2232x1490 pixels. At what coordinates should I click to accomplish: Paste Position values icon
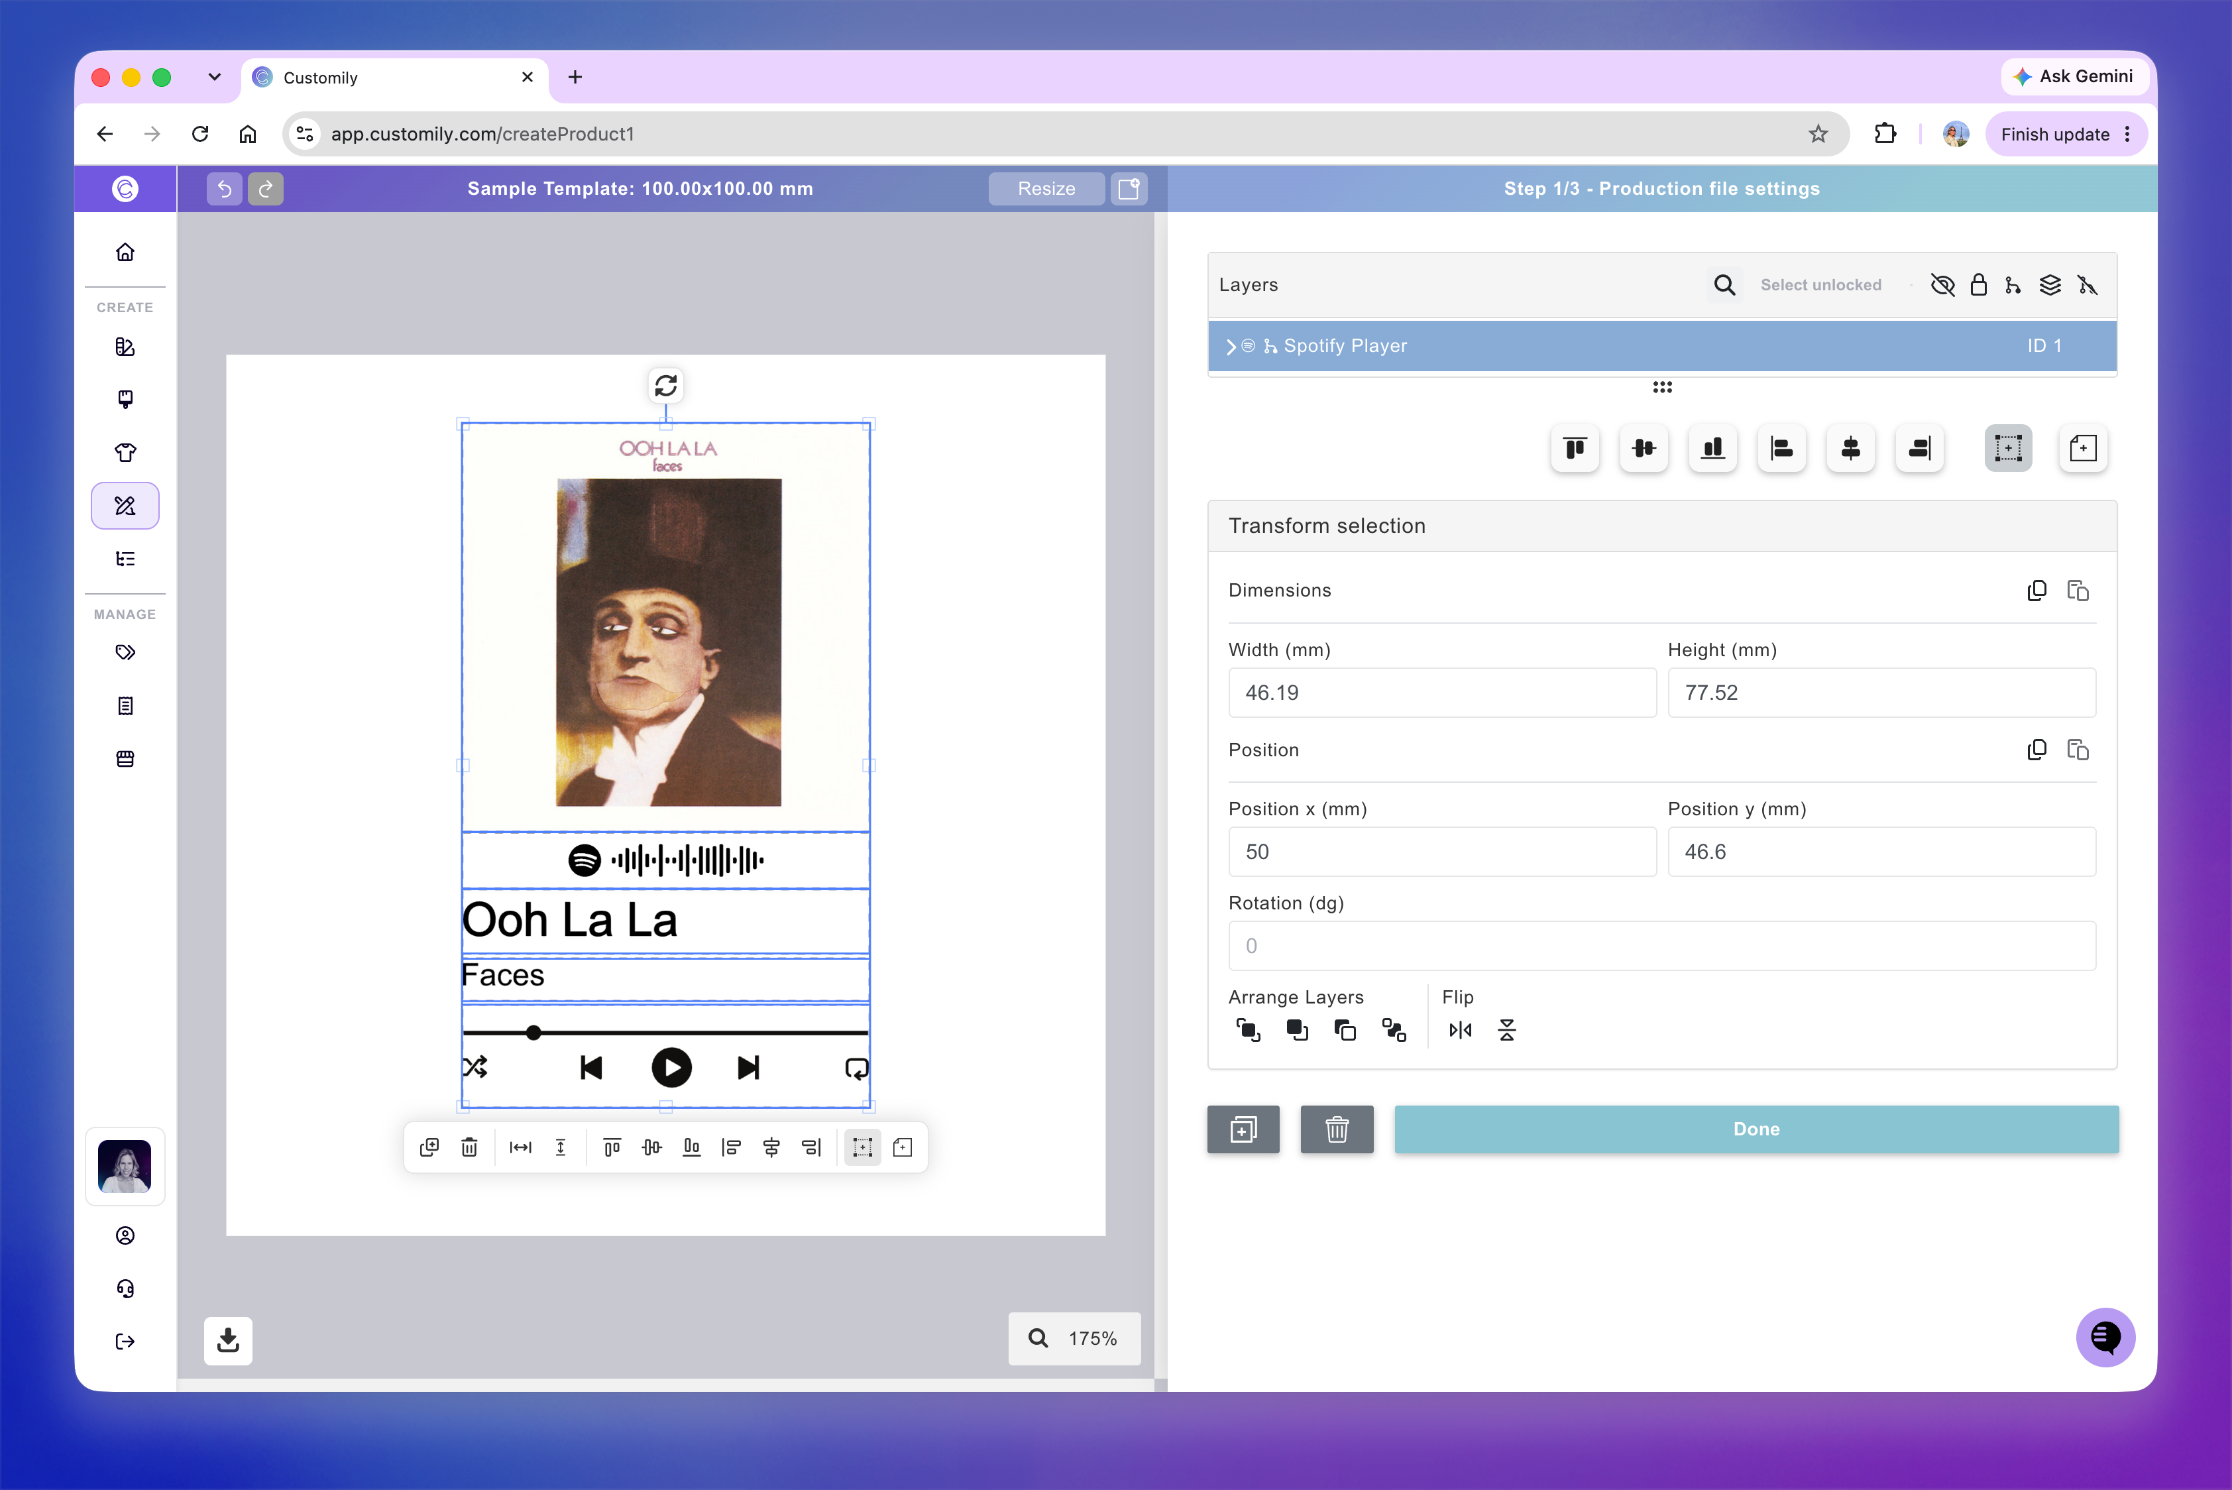[x=2078, y=750]
